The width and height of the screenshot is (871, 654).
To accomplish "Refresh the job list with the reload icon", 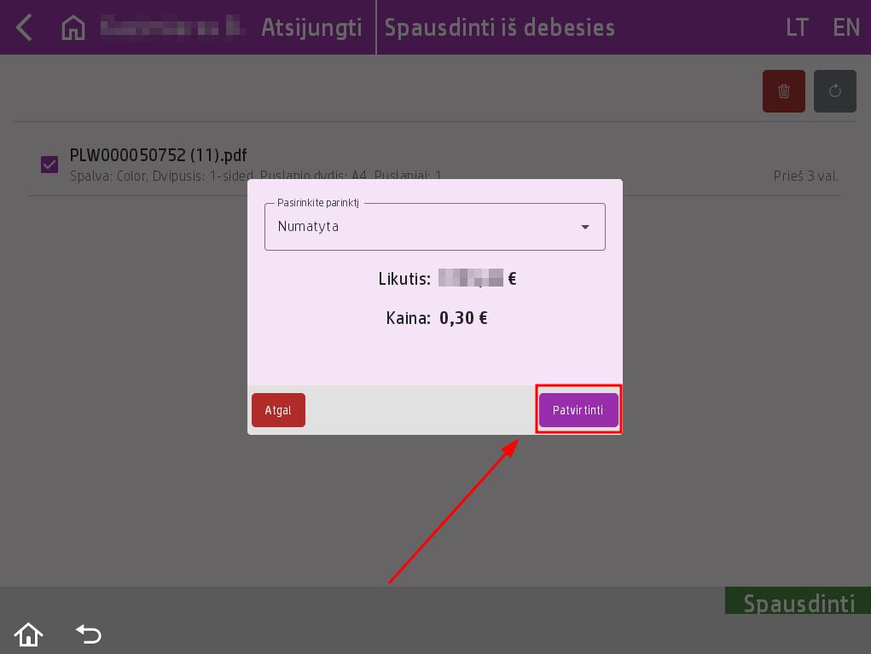I will 834,91.
